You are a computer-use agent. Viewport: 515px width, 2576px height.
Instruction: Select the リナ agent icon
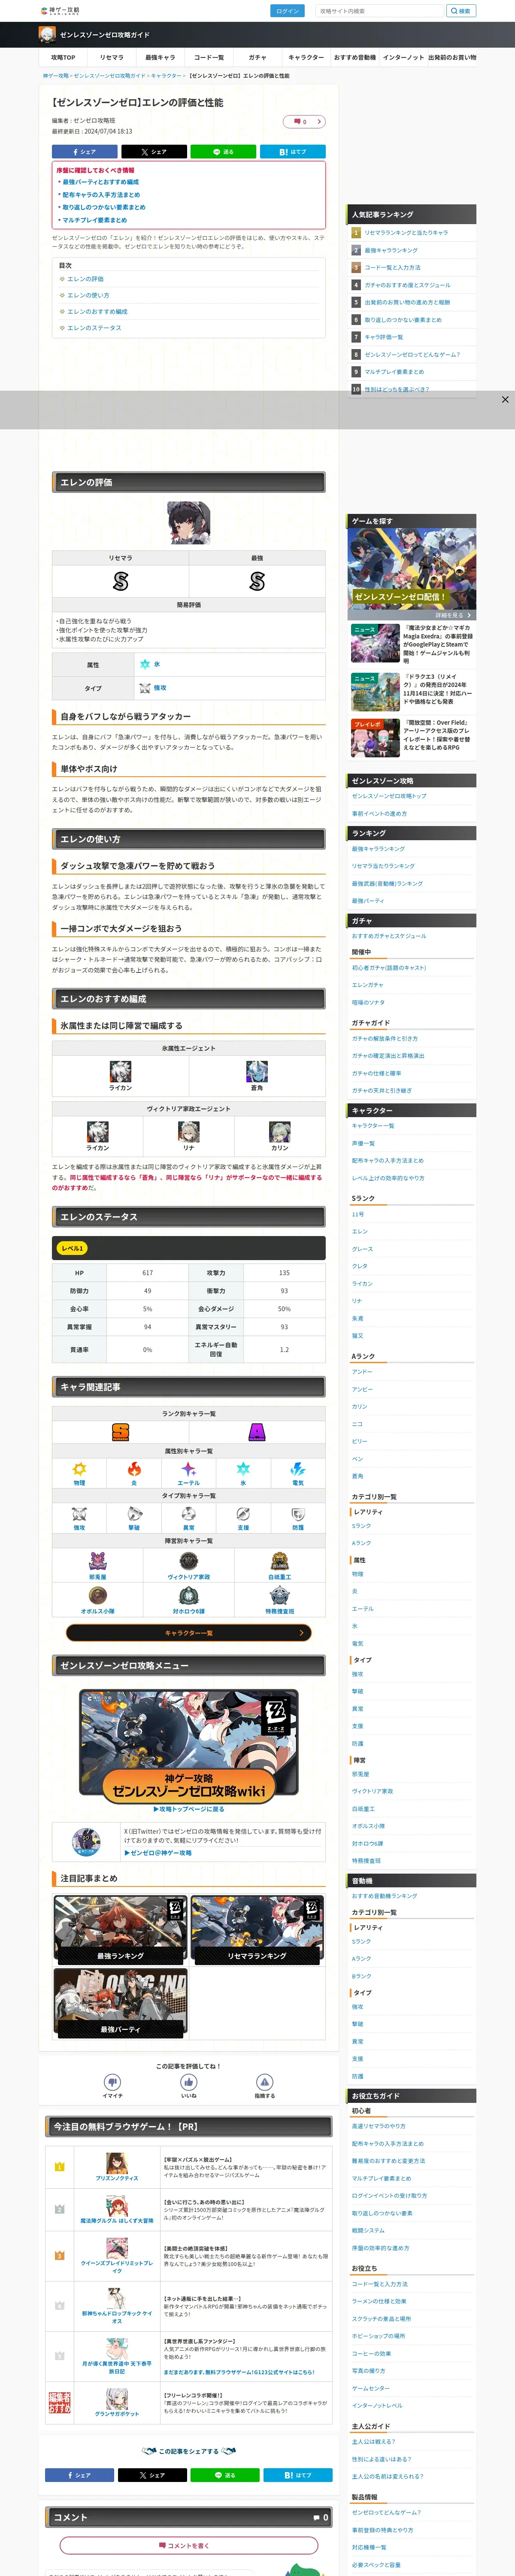pos(188,1132)
